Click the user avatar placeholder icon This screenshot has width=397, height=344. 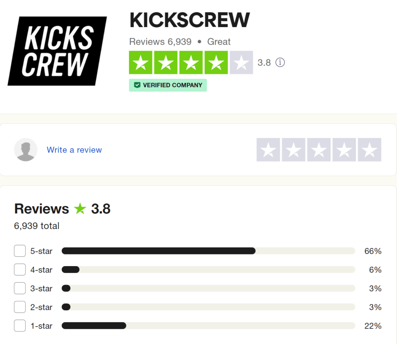tap(26, 150)
